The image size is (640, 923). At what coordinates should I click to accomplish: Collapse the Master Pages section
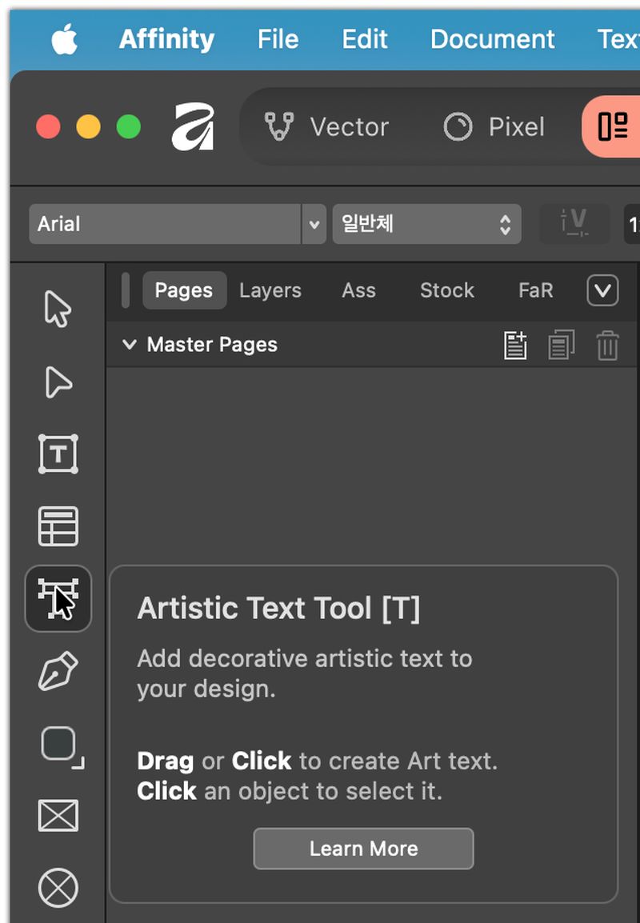(130, 345)
